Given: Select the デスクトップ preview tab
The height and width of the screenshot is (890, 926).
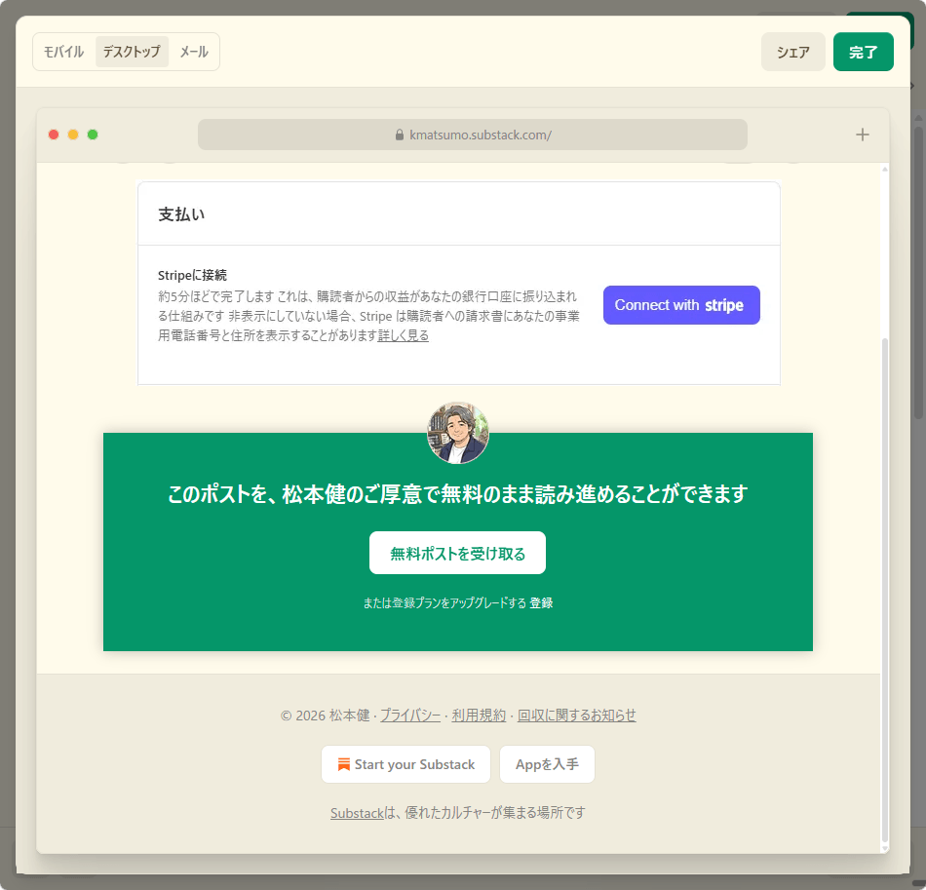Looking at the screenshot, I should point(132,52).
